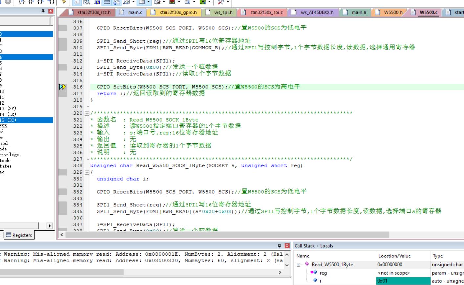Switch to the stm32f30x_rcc.h tab

(x=91, y=12)
